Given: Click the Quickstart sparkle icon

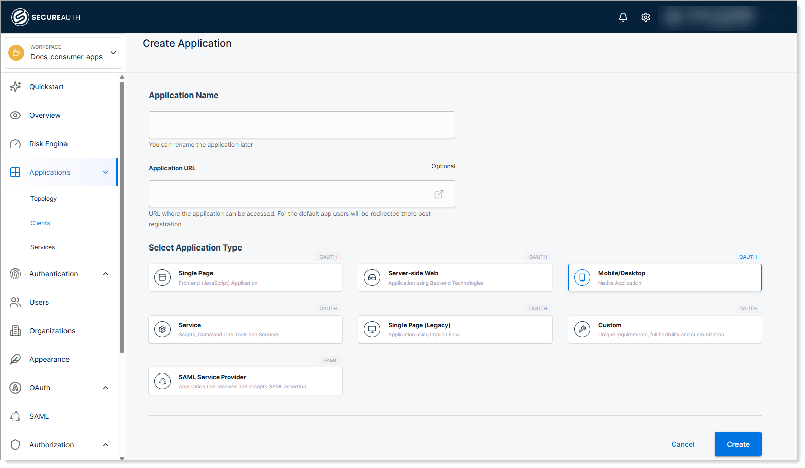Looking at the screenshot, I should coord(15,87).
